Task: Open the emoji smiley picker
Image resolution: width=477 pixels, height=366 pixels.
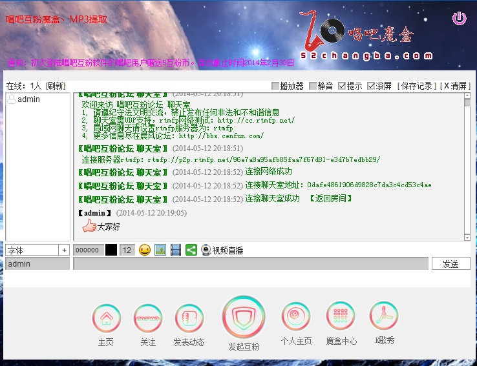Action: click(145, 250)
